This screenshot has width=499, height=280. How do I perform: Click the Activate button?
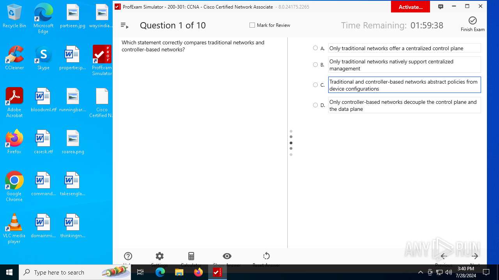[x=411, y=7]
